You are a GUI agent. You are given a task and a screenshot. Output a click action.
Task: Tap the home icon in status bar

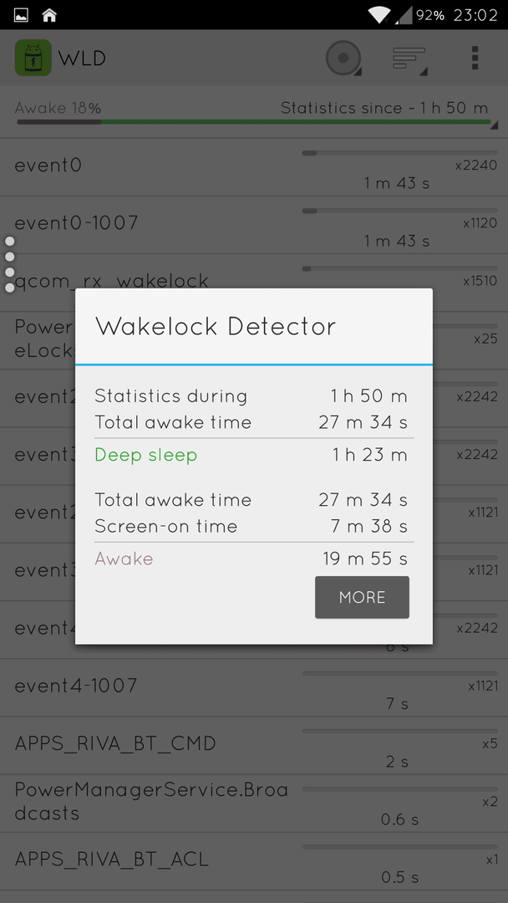pos(49,15)
